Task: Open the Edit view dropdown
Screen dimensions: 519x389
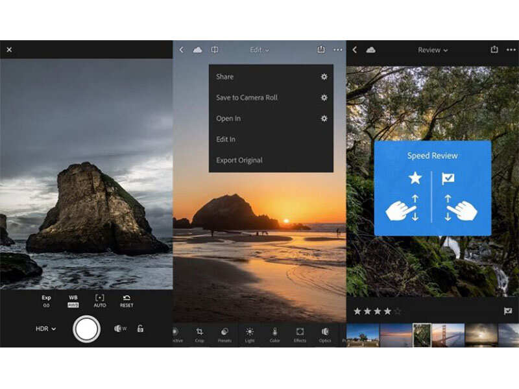Action: click(258, 49)
